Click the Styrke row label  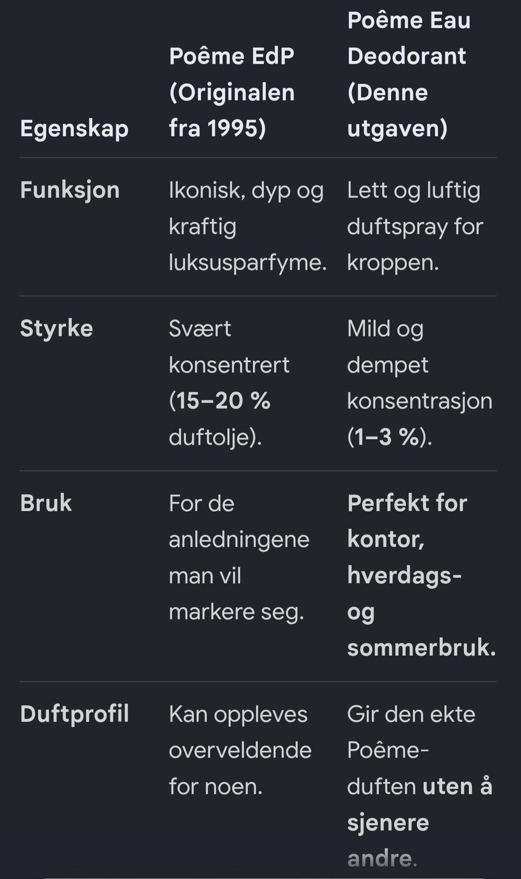pos(56,328)
